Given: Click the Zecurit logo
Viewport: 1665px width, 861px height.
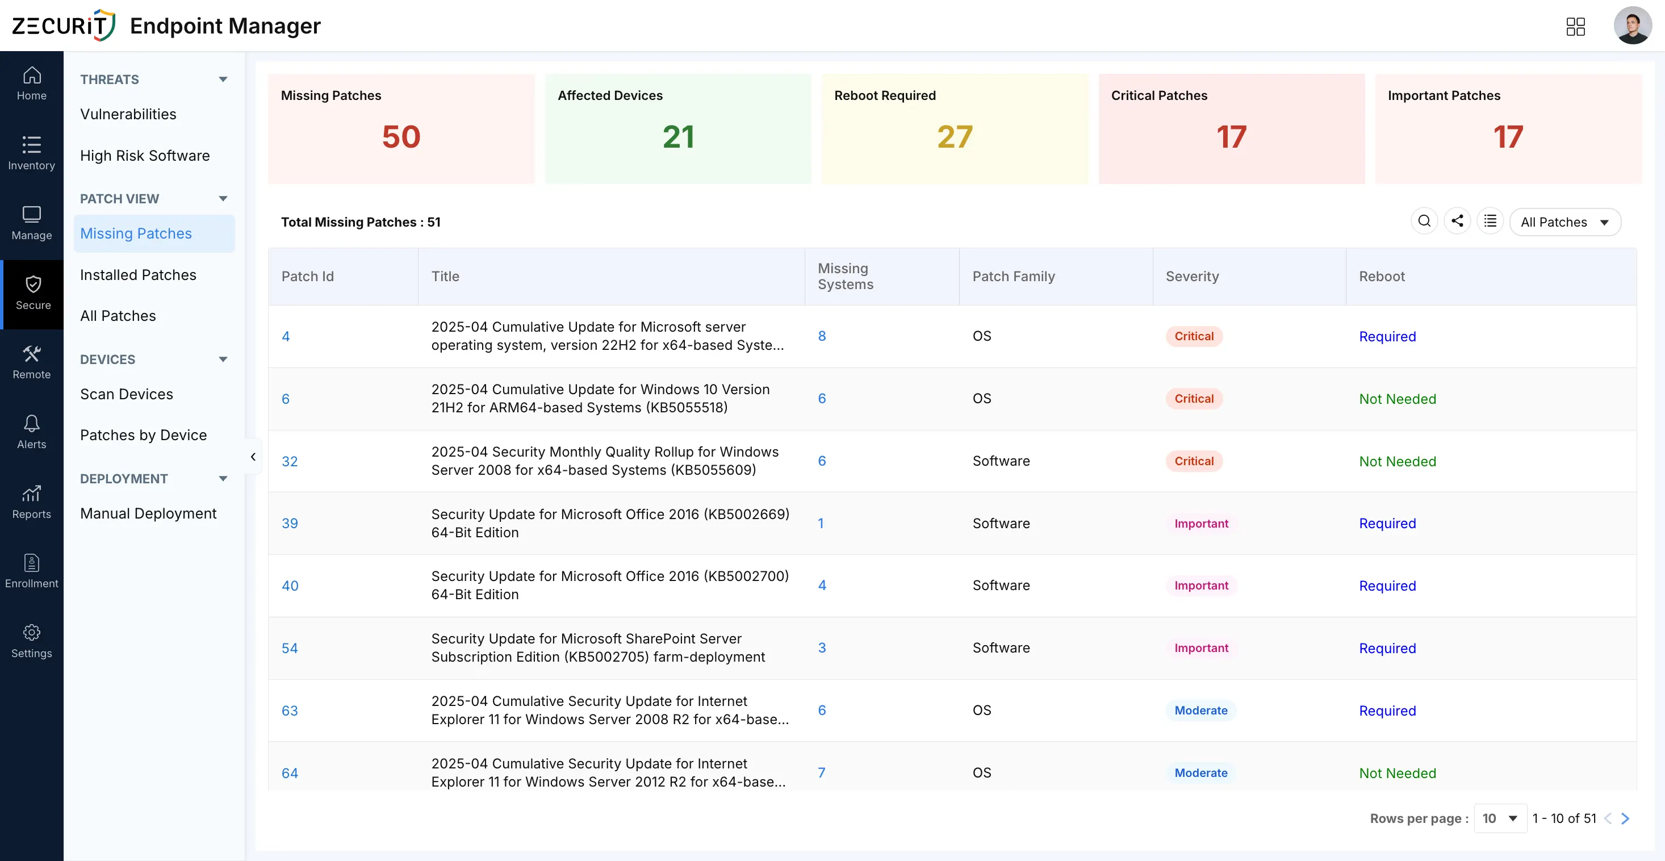Looking at the screenshot, I should [x=64, y=26].
